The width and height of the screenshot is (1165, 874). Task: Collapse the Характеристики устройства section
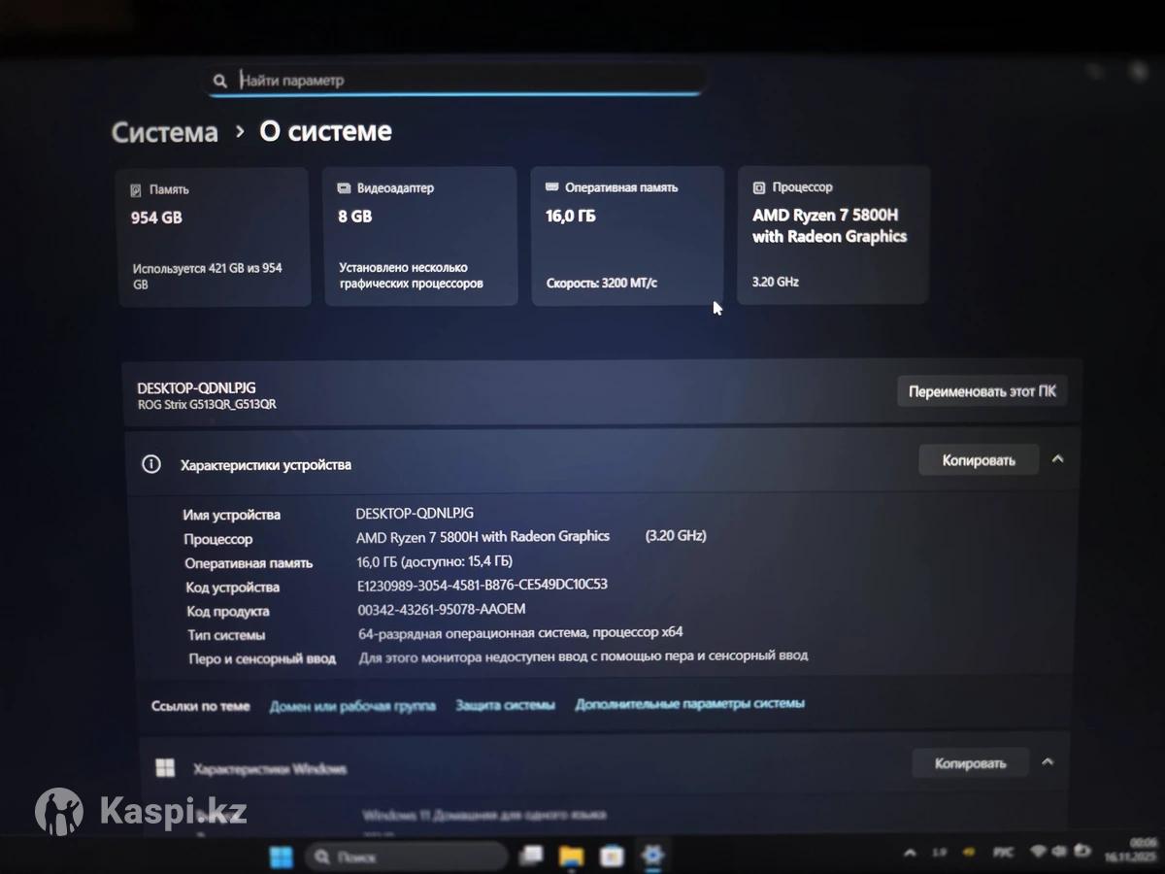point(1058,459)
